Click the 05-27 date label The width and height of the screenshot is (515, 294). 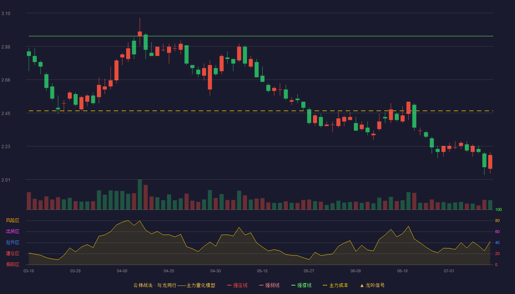[x=309, y=271]
